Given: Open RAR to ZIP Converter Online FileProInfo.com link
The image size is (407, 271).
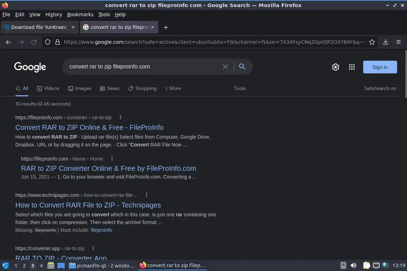Looking at the screenshot, I should [108, 168].
